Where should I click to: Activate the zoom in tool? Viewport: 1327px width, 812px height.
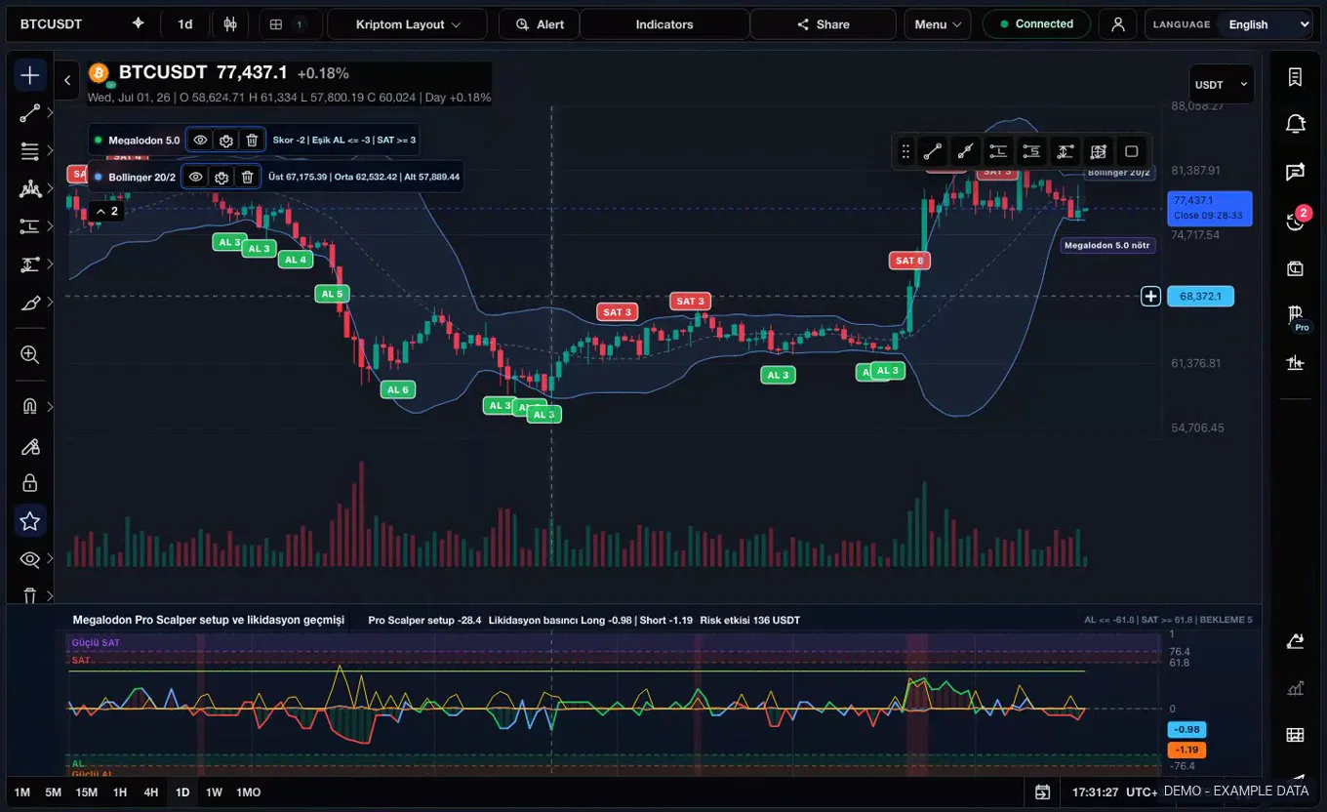coord(30,355)
